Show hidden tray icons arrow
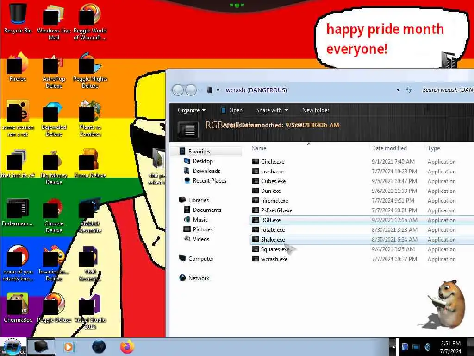 (393, 347)
